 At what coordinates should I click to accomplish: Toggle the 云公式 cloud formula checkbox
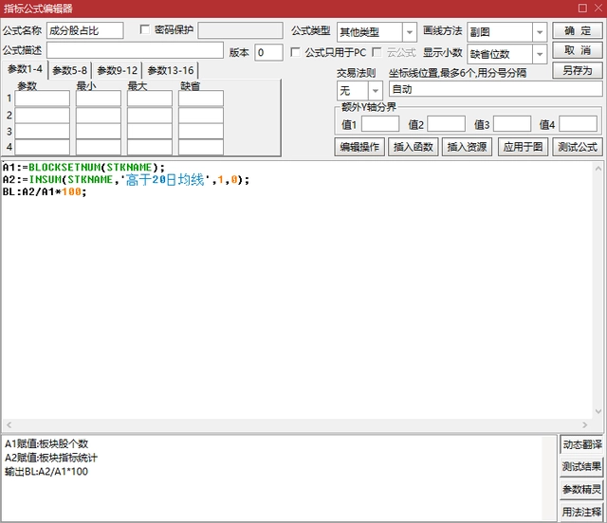[377, 52]
